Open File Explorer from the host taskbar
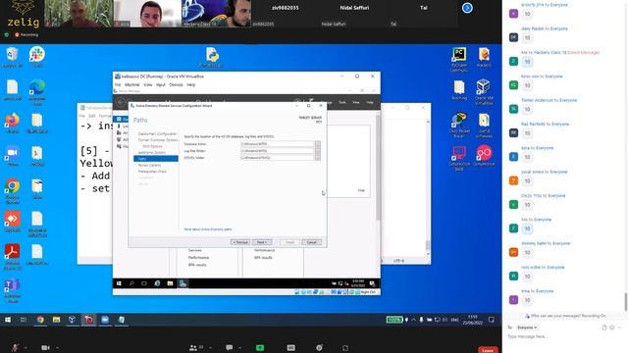628x353 pixels. tap(56, 320)
